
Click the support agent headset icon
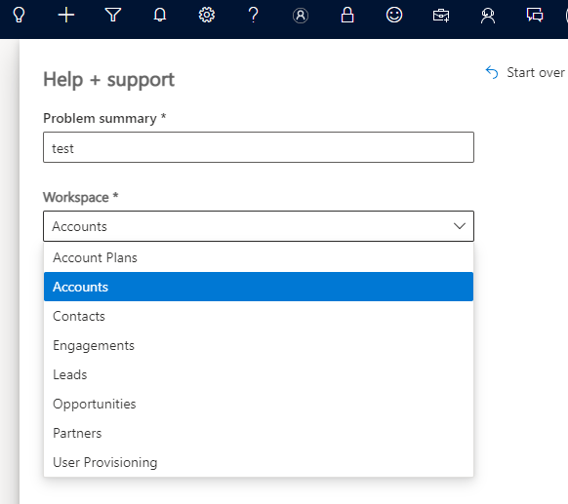click(x=488, y=16)
